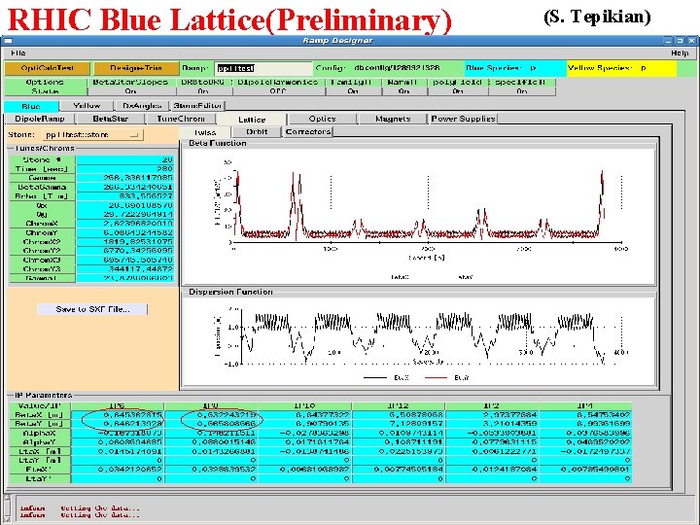Click the IP4 column header
The width and height of the screenshot is (700, 525).
pos(584,405)
